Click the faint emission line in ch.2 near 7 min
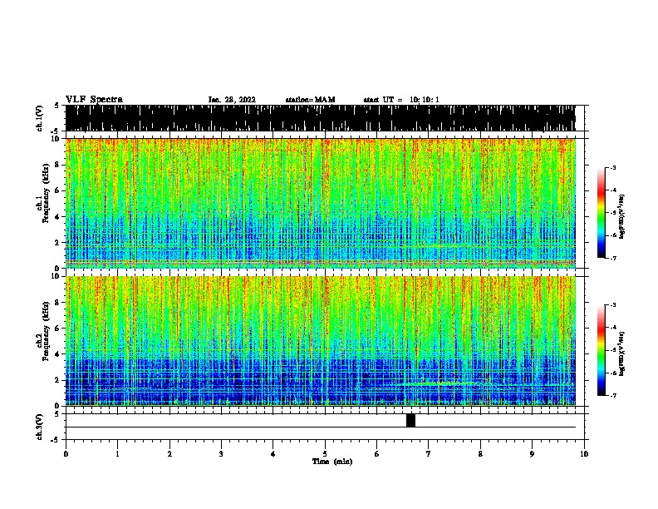The image size is (658, 509). (x=440, y=383)
